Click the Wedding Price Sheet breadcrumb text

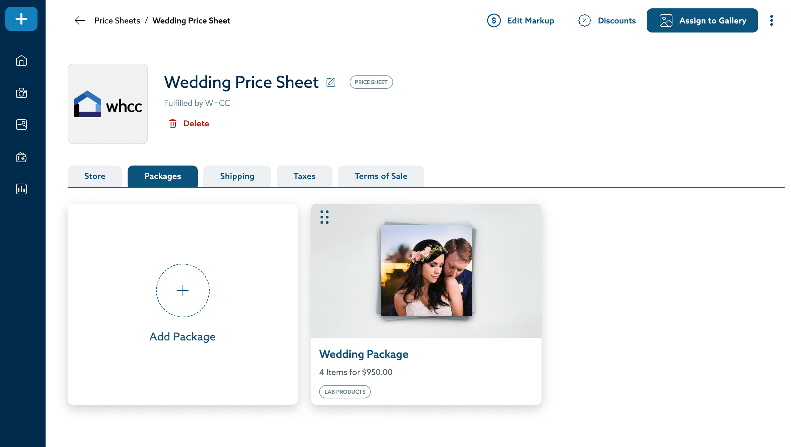[x=191, y=21]
